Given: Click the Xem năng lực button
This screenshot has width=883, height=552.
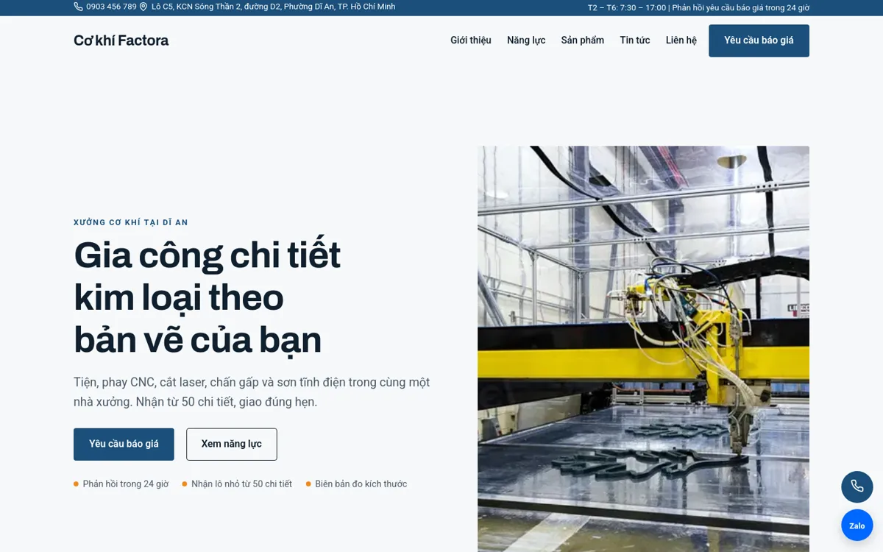Looking at the screenshot, I should point(232,444).
